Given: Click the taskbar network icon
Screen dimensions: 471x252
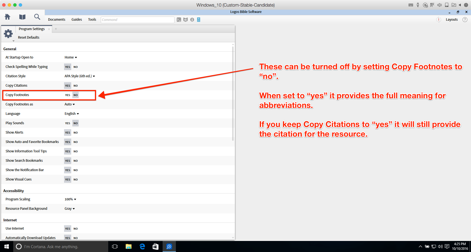Looking at the screenshot, I should [x=434, y=246].
